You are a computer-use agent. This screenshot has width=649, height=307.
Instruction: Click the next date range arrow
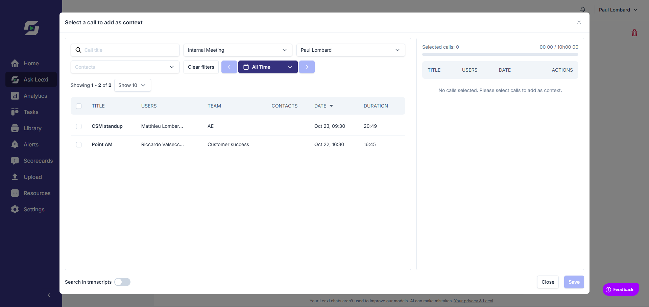pos(307,67)
